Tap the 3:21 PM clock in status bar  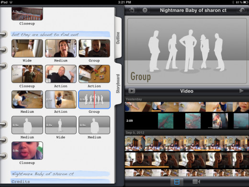(x=124, y=2)
